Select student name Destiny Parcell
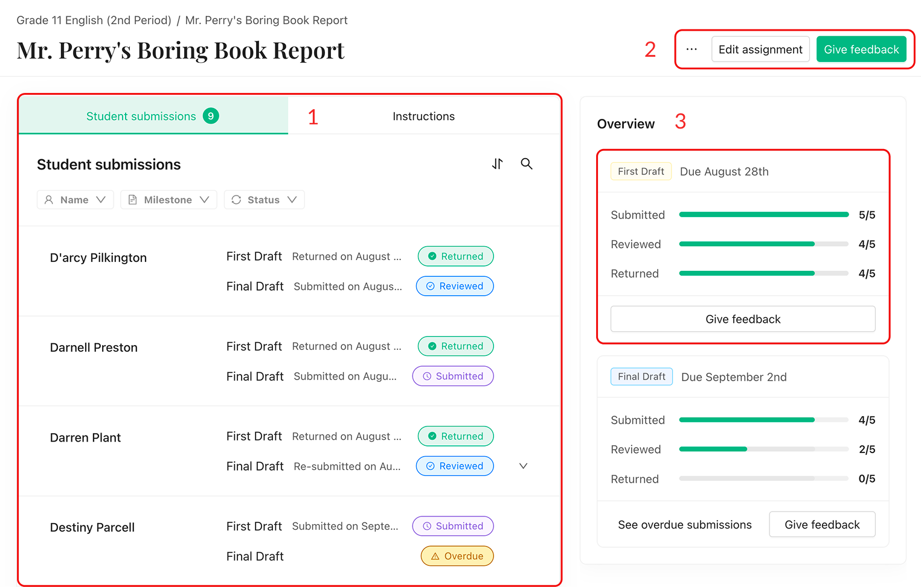The height and width of the screenshot is (587, 921). coord(92,527)
